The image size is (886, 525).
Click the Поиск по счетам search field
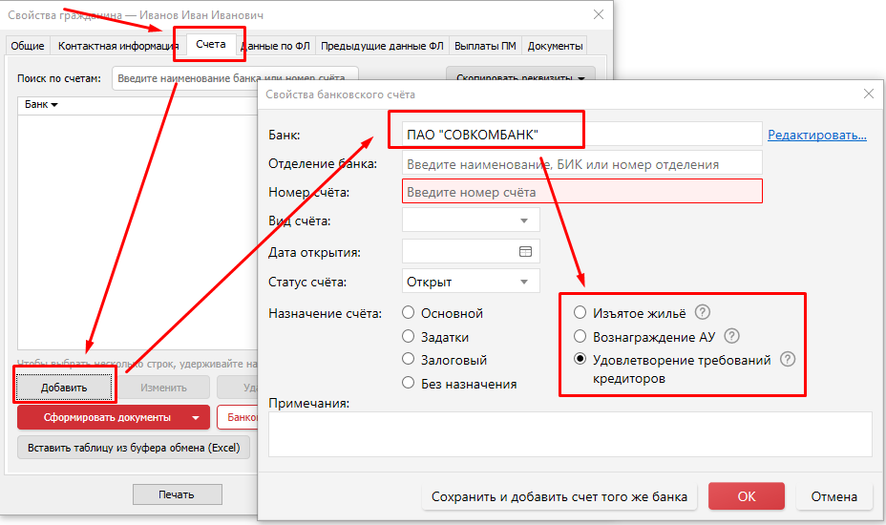click(x=235, y=78)
